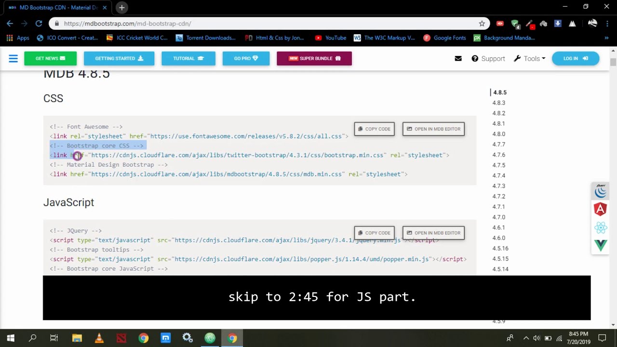Expand the Tools dropdown
This screenshot has height=347, width=617.
click(529, 58)
